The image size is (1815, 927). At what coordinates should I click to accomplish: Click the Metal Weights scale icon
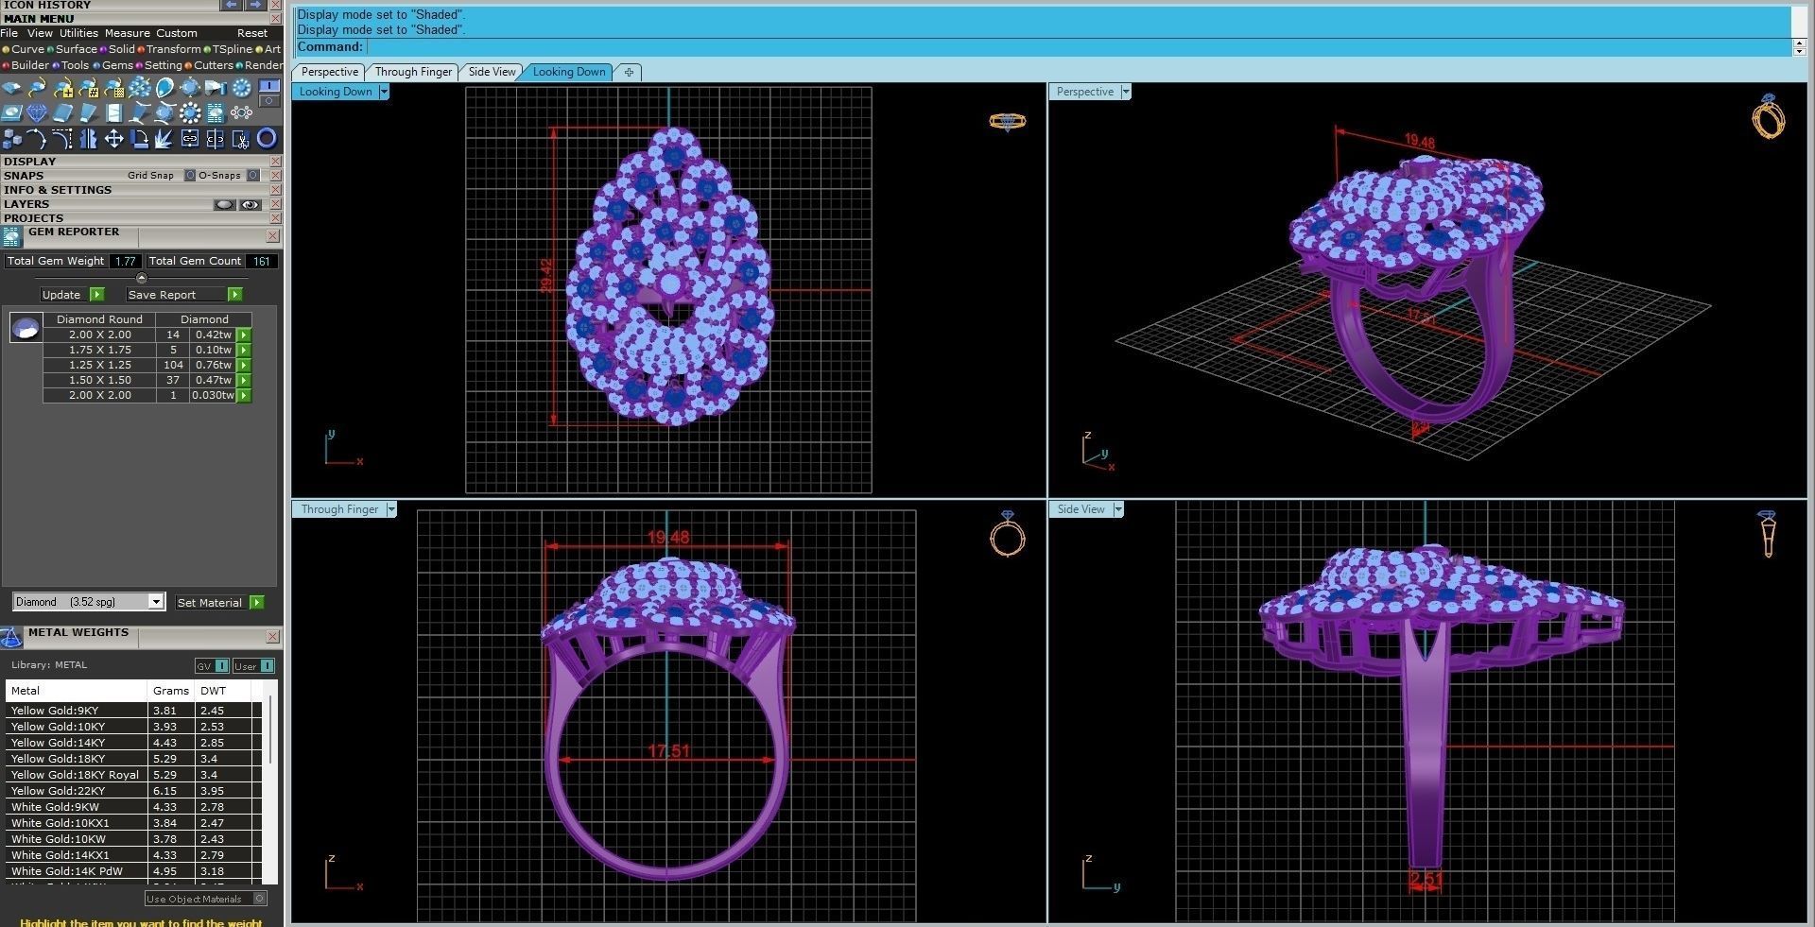tap(11, 637)
